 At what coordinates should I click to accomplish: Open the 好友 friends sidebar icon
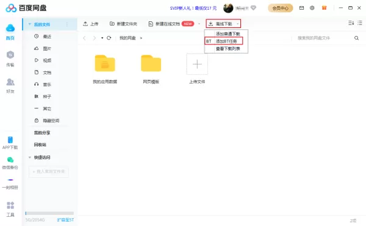[10, 85]
